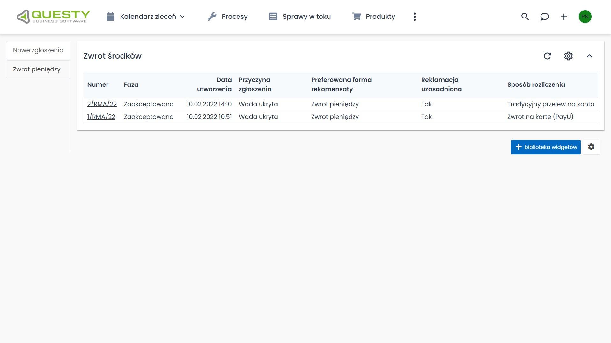
Task: Click Tak in the 2/RMA/22 row
Action: [426, 104]
